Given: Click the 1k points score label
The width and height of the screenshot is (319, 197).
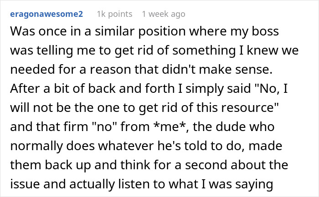Looking at the screenshot, I should point(113,14).
